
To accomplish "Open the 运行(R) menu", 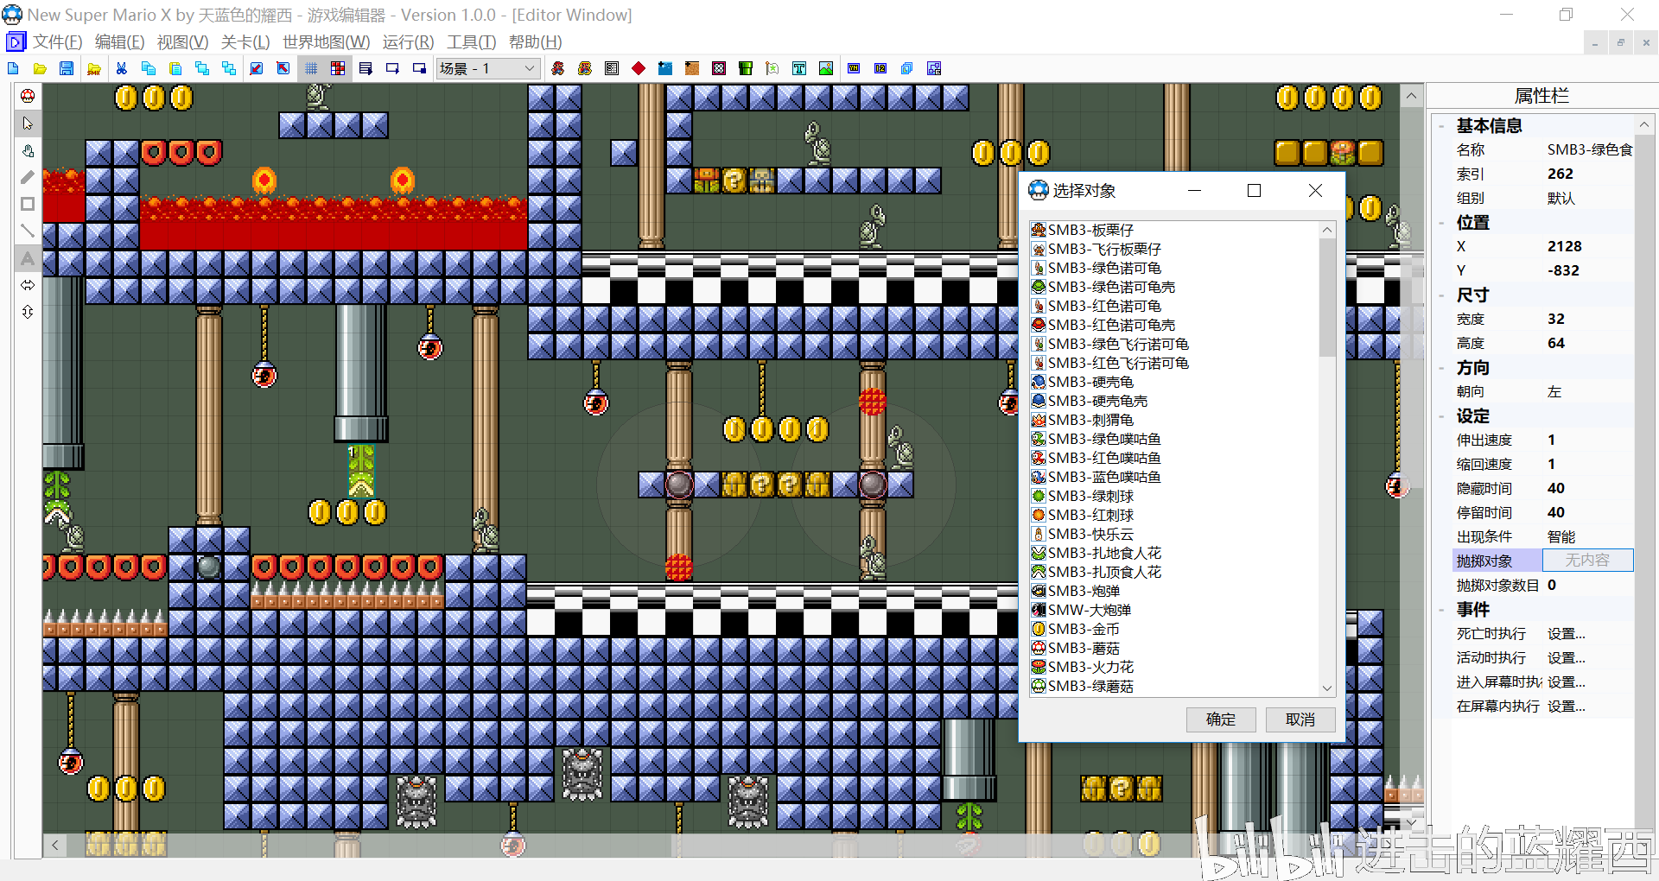I will pos(408,41).
